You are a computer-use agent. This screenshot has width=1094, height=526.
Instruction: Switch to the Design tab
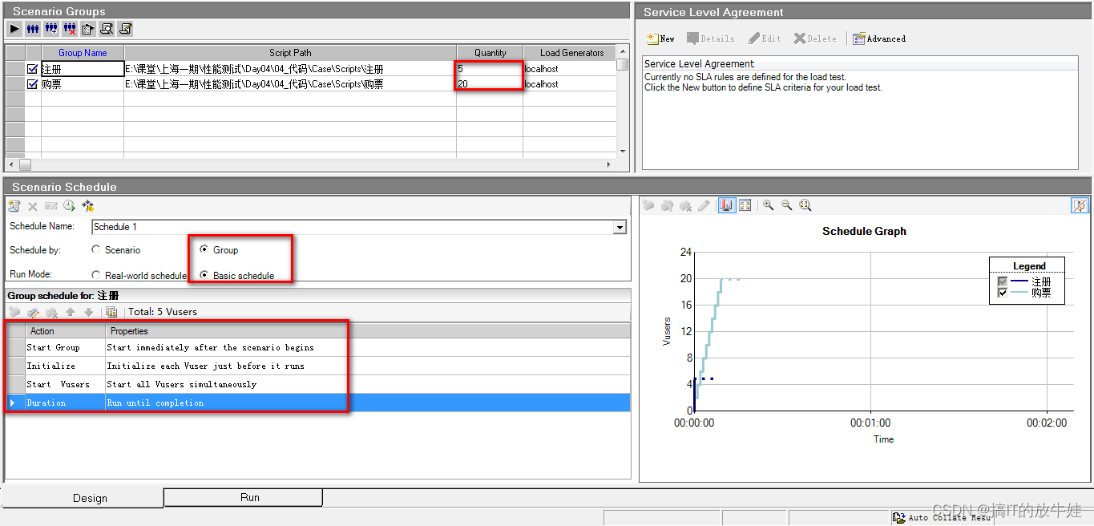(x=83, y=498)
